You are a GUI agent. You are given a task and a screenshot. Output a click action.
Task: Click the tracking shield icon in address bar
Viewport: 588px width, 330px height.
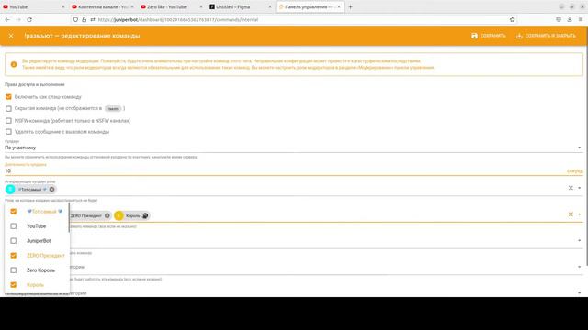point(75,19)
